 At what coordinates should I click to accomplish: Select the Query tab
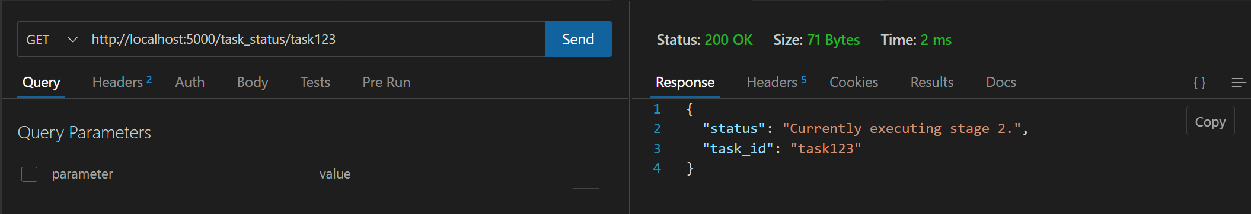pyautogui.click(x=41, y=82)
